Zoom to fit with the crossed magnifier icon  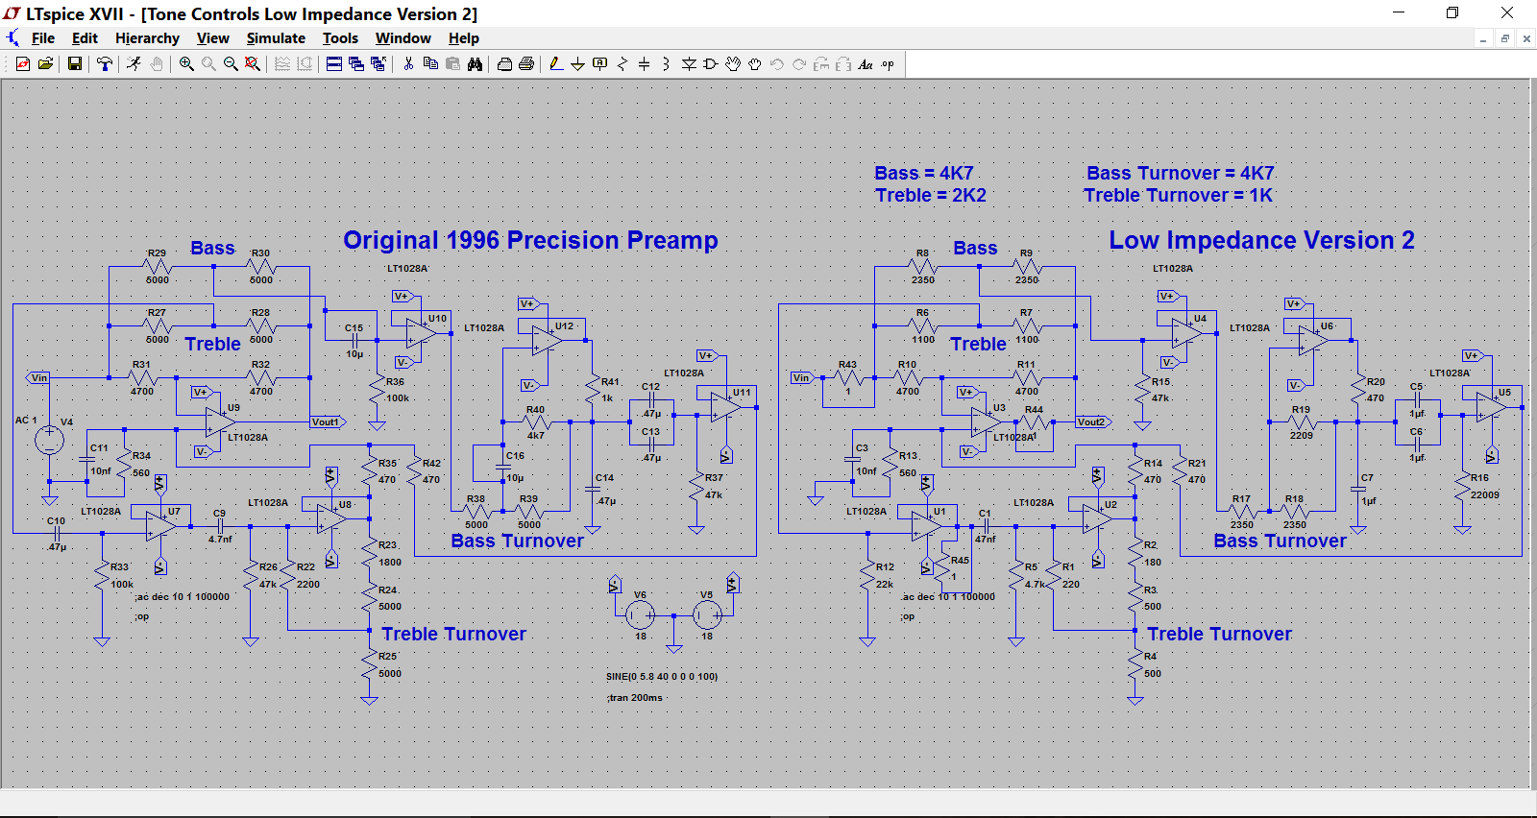point(252,64)
